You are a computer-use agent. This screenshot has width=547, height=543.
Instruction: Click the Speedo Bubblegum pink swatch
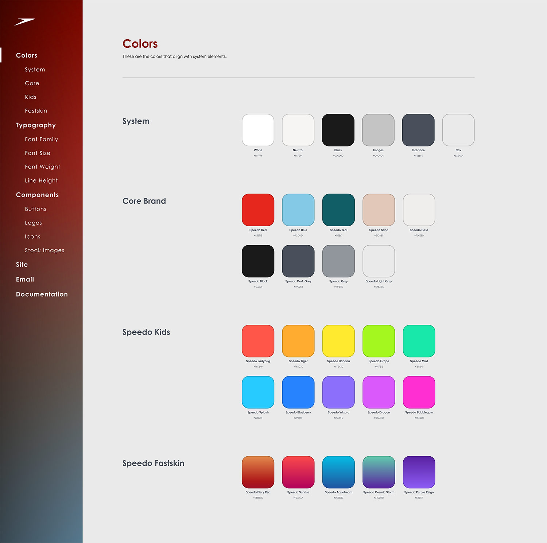point(419,392)
